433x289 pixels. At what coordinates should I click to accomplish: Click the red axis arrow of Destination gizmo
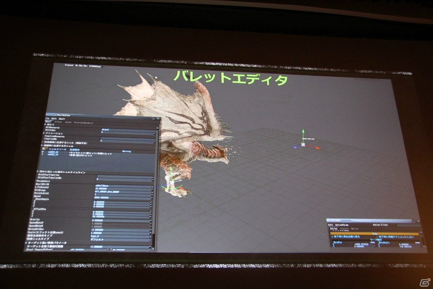coord(317,148)
